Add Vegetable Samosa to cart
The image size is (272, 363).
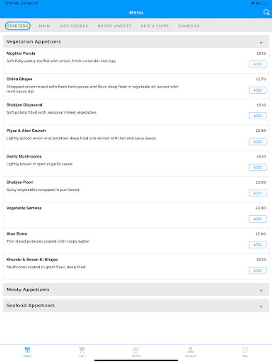pos(257,219)
